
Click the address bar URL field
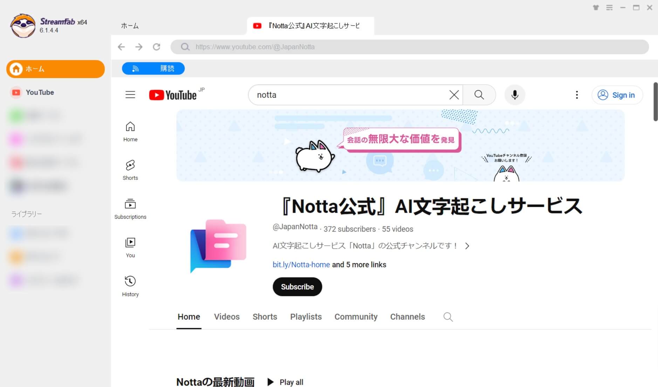[410, 47]
